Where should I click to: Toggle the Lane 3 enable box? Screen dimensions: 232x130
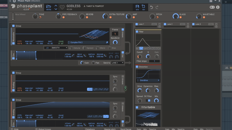(193, 24)
